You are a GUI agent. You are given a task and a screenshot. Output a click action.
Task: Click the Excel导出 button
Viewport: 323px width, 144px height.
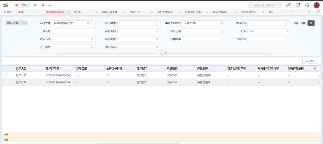tap(310, 61)
